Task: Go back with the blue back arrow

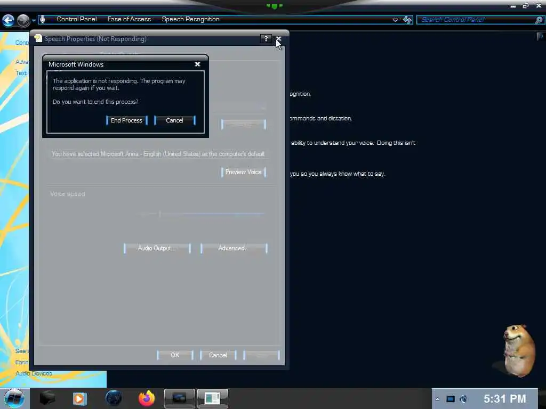Action: coord(9,21)
